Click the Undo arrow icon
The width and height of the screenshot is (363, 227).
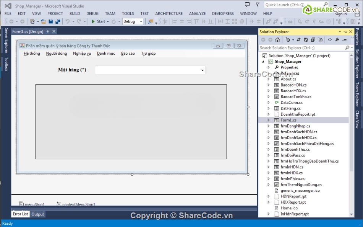[68, 21]
